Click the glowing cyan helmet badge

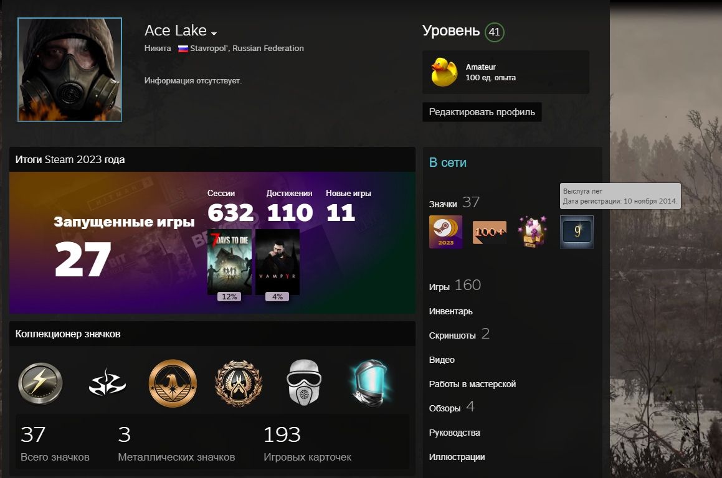tap(370, 383)
